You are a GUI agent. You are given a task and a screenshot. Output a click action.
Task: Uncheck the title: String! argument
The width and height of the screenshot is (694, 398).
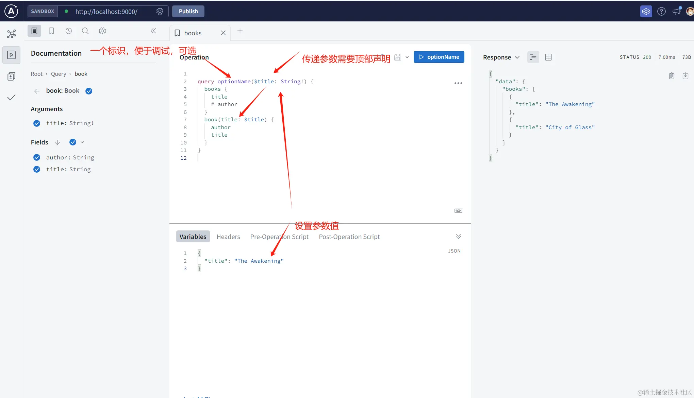[x=37, y=123]
